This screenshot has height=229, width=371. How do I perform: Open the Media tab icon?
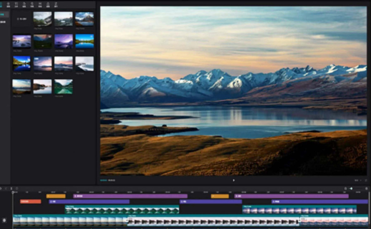(0, 4)
